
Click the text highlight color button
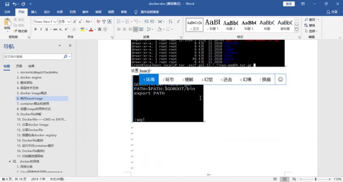(82, 29)
